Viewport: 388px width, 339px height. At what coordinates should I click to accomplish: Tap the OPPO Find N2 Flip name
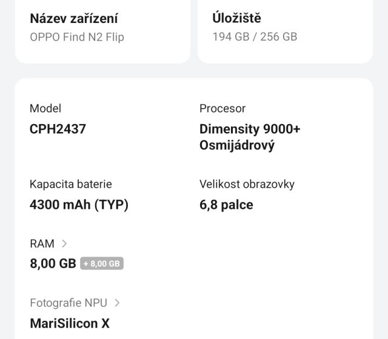point(77,37)
